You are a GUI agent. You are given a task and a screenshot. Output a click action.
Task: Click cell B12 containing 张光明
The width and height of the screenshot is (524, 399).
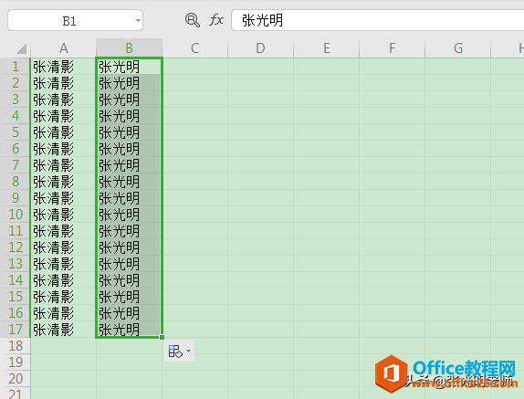129,247
